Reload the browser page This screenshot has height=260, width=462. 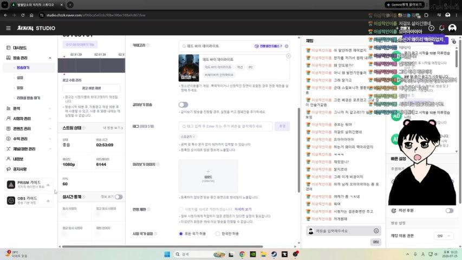23,15
